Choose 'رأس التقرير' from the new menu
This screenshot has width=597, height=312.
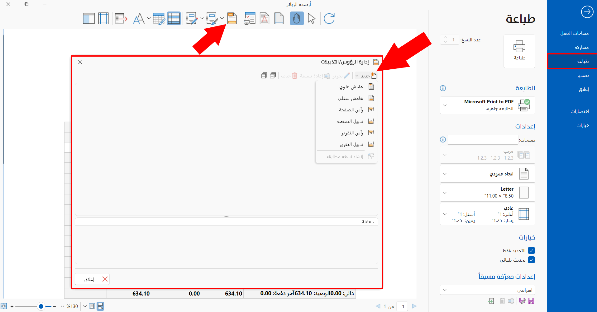click(x=346, y=133)
